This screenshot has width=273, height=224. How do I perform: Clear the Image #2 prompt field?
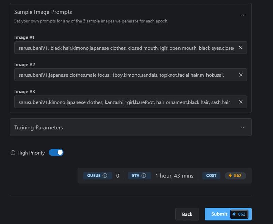(x=241, y=75)
